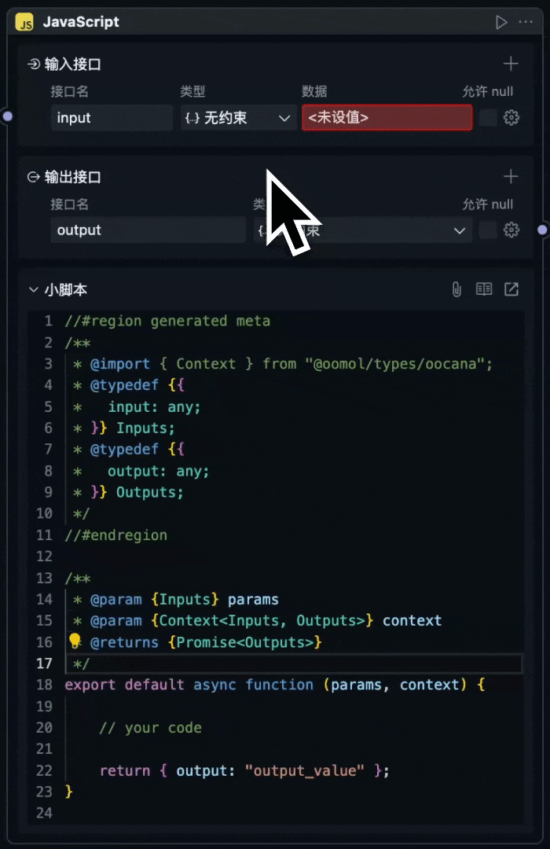This screenshot has height=849, width=550.
Task: Click the output interface name field
Action: coord(148,230)
